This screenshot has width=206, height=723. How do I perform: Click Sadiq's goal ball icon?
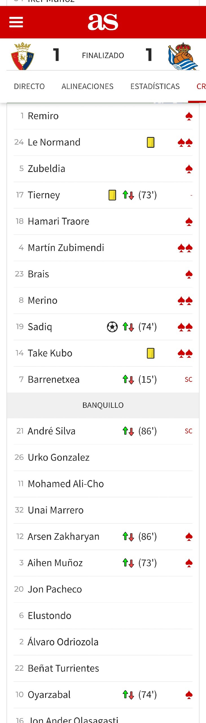(x=112, y=327)
